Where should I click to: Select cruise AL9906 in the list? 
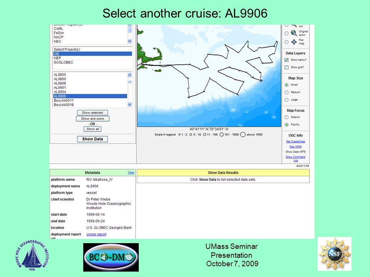tap(90, 96)
